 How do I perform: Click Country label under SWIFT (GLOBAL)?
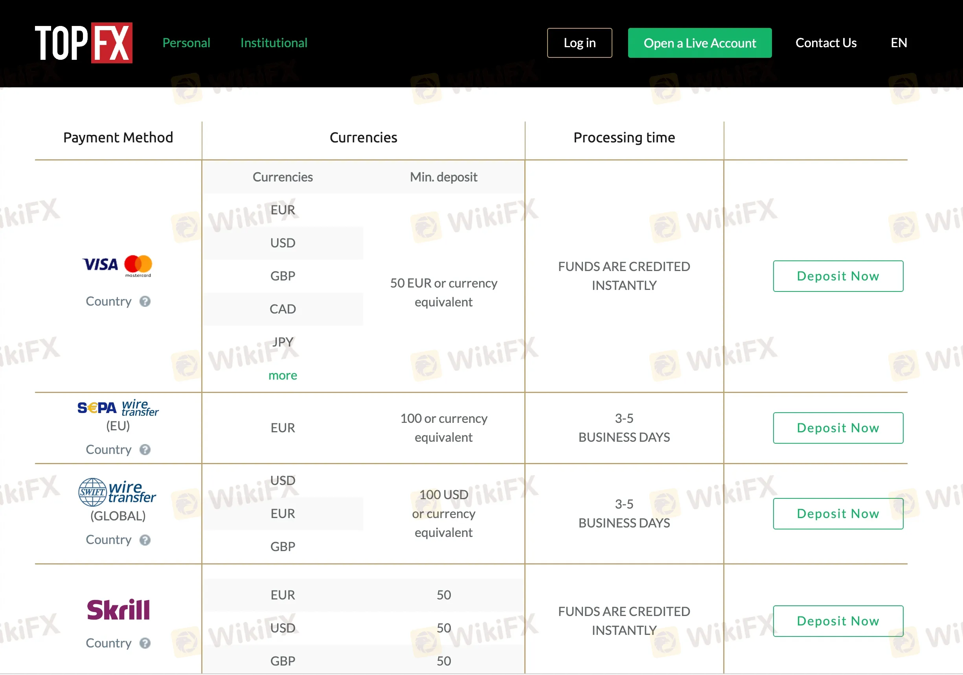[108, 540]
